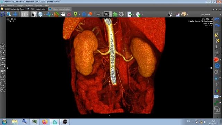Click the green location marker tool
This screenshot has height=125, width=222.
[x=76, y=14]
